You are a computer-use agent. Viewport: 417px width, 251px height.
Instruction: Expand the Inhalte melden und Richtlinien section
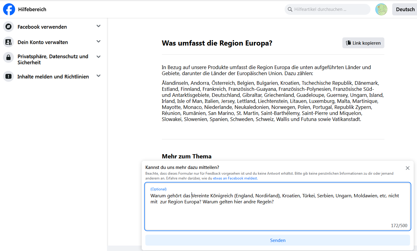tap(98, 76)
